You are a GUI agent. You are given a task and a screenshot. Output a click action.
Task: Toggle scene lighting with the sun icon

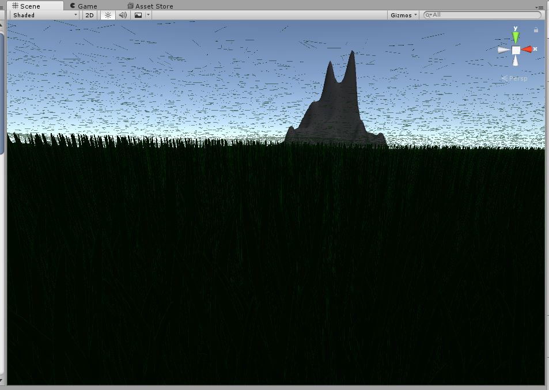pos(108,16)
